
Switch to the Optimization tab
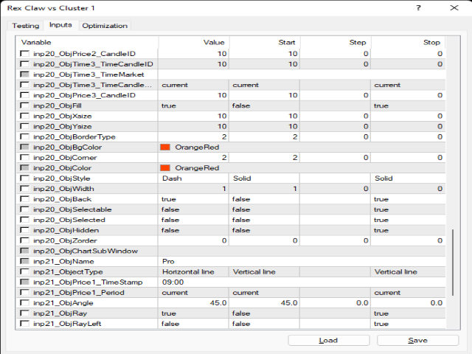(105, 26)
